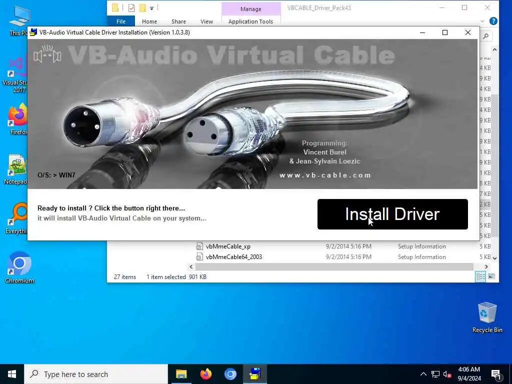Click the muted volume tray icon
Viewport: 512px width, 384px height.
pos(447,374)
